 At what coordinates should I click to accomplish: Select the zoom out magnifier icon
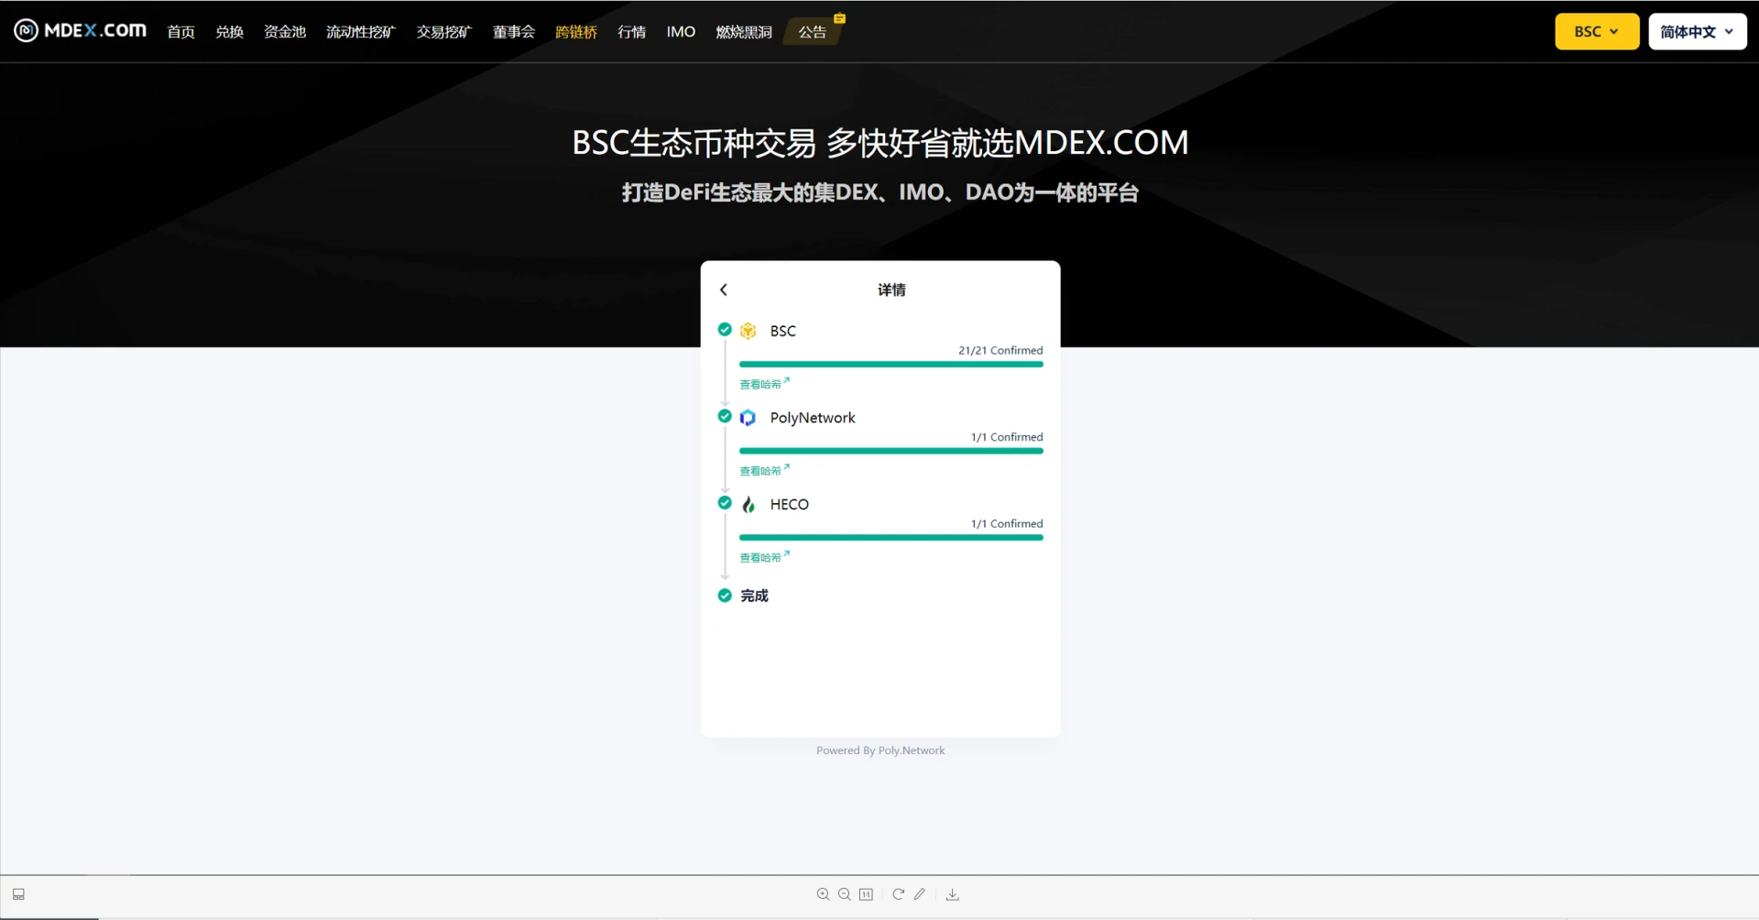pos(844,894)
